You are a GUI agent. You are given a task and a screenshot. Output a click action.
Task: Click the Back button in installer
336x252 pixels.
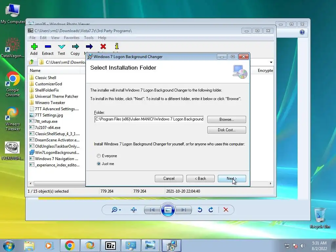point(200,178)
